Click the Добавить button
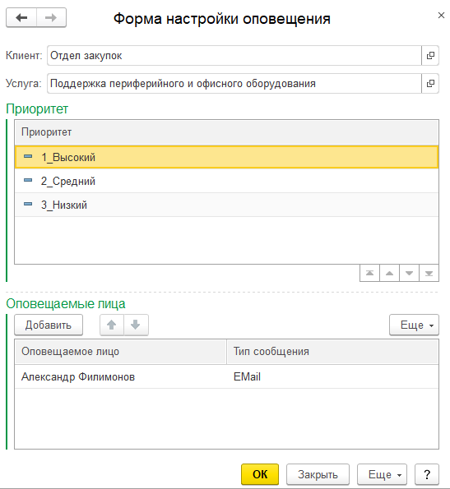This screenshot has height=489, width=450. (x=49, y=325)
